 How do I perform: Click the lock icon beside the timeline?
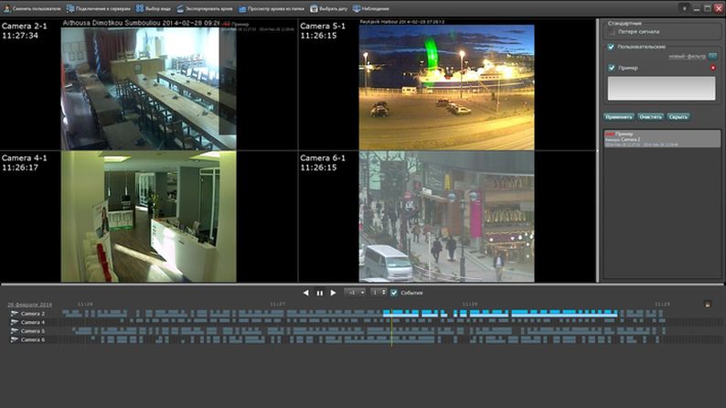coord(708,305)
